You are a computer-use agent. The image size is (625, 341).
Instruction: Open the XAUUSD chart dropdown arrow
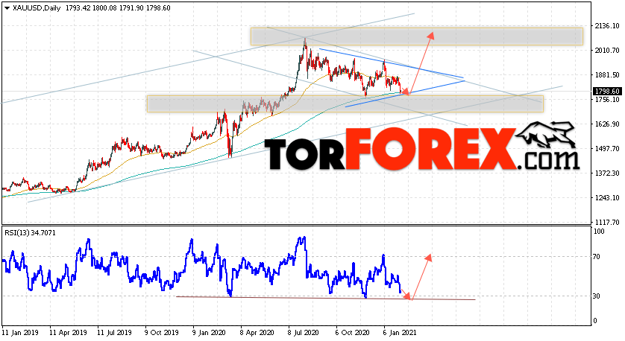pos(7,8)
